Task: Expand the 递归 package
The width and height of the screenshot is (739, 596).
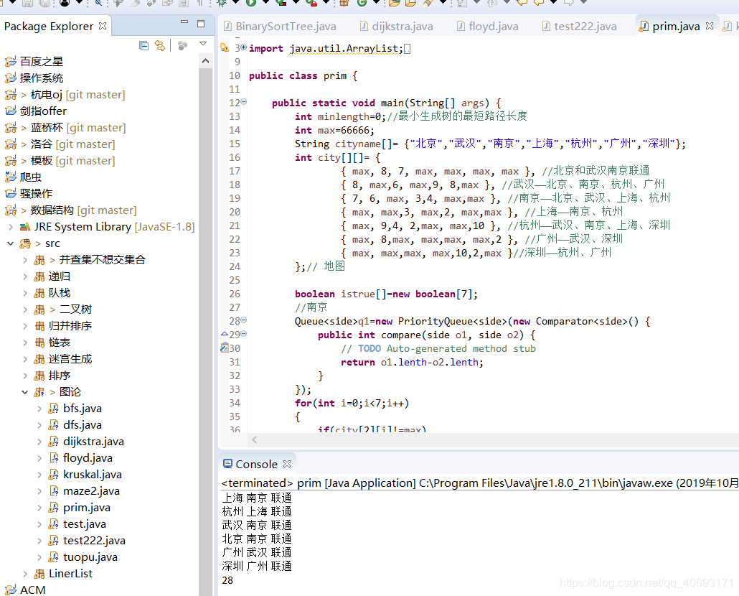Action: [x=25, y=276]
